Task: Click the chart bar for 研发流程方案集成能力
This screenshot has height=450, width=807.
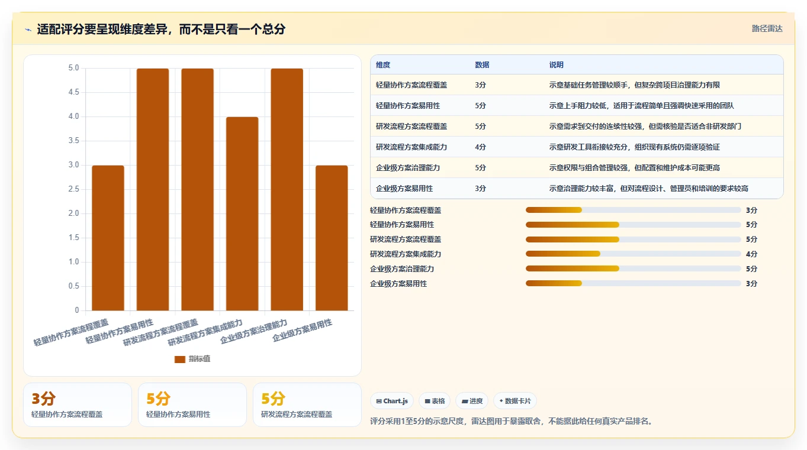Action: (x=242, y=213)
